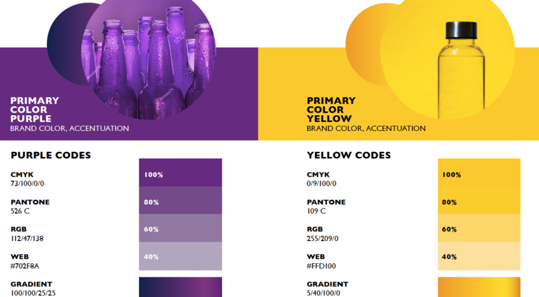Select the yellow 60% tint swatch
The image size is (539, 297).
point(479,228)
